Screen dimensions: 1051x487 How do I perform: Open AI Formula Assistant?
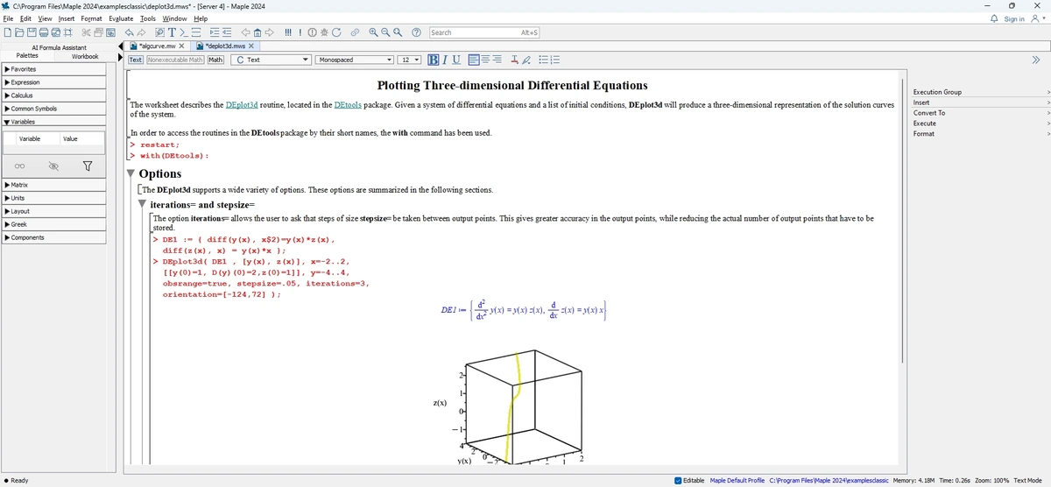point(59,47)
